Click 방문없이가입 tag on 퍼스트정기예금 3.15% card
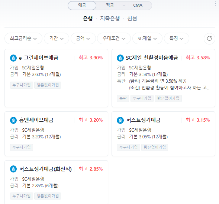Screen dimensions: 219x204 [x=155, y=147]
